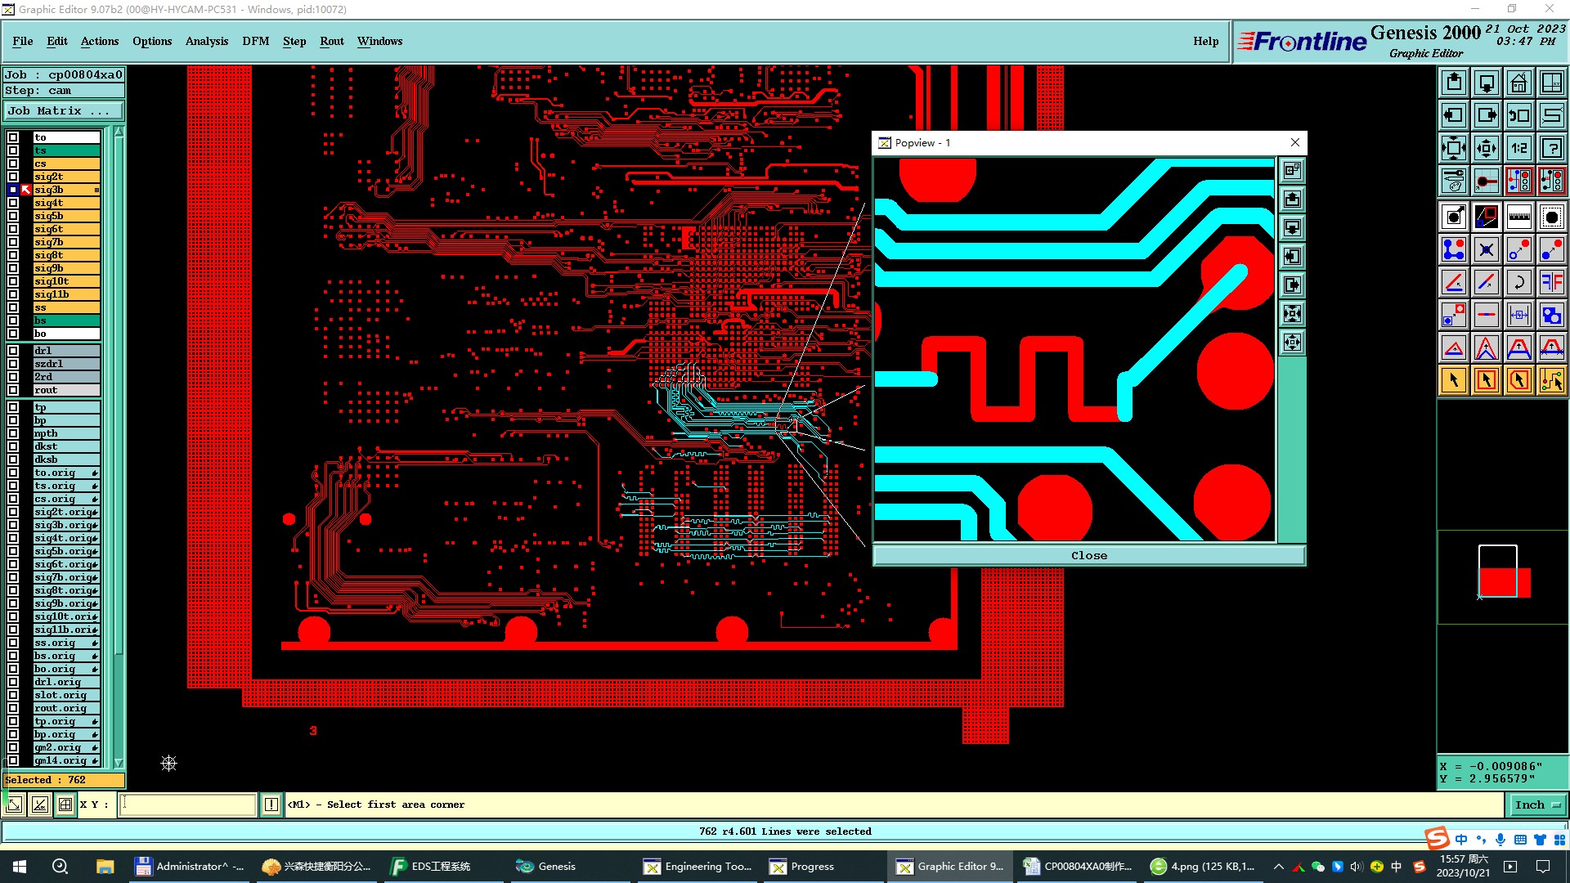This screenshot has width=1570, height=883.
Task: Open the File menu
Action: click(23, 41)
